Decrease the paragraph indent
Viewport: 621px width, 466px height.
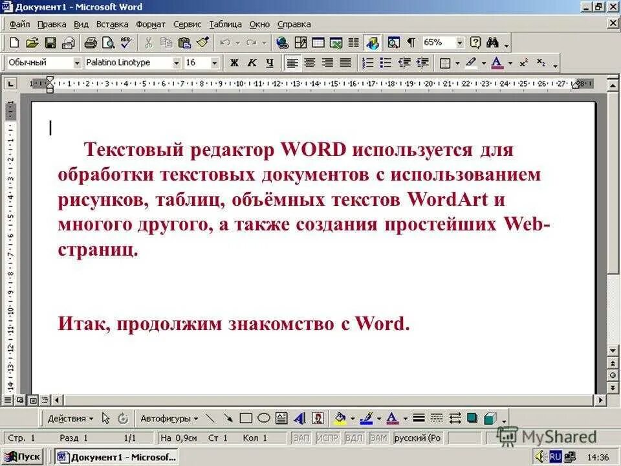(x=404, y=63)
